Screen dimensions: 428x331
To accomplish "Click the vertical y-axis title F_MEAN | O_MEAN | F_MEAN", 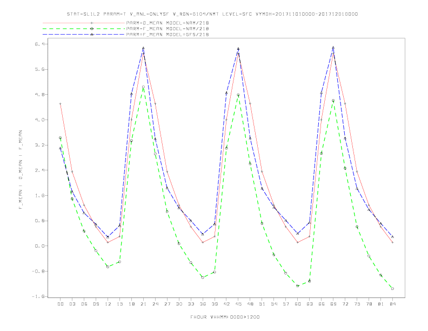I will coord(20,170).
